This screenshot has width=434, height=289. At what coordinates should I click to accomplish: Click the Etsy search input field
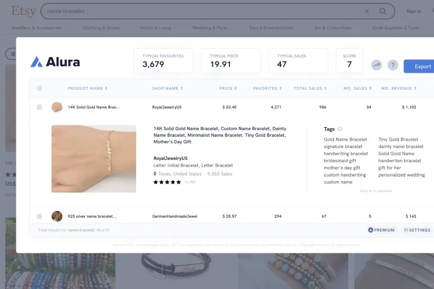(x=198, y=11)
